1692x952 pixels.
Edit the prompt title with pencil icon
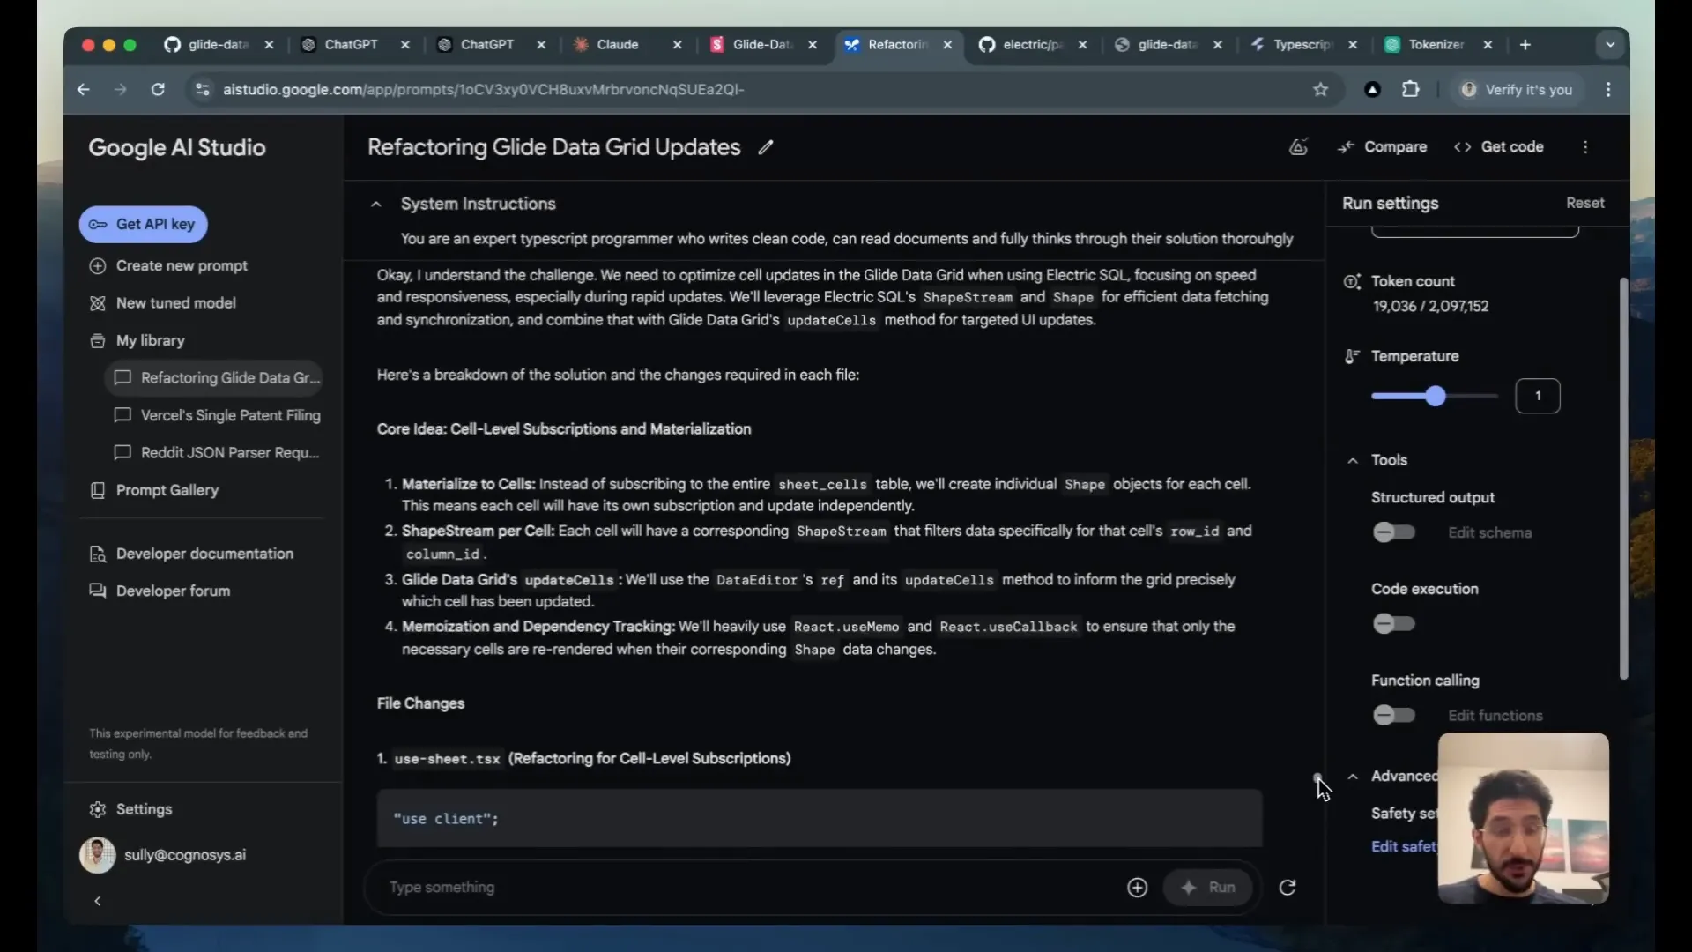766,148
